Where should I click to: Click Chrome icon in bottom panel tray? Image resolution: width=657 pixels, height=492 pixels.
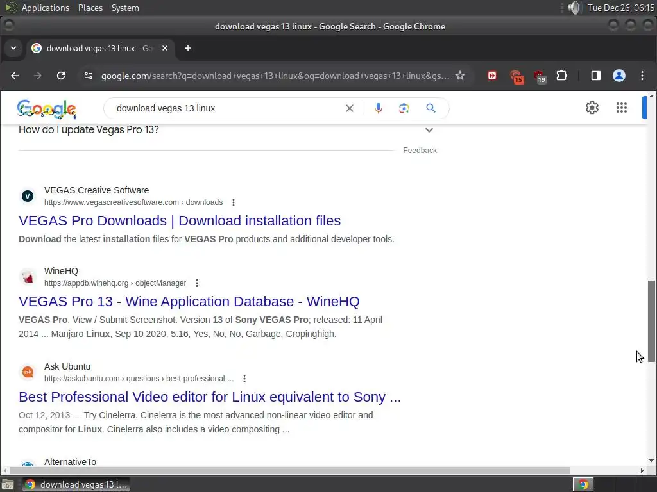pyautogui.click(x=583, y=484)
